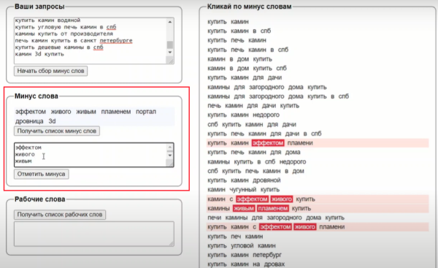The height and width of the screenshot is (268, 438).
Task: Click tag 'живым' above 'Получить список минус слов'
Action: (x=86, y=112)
